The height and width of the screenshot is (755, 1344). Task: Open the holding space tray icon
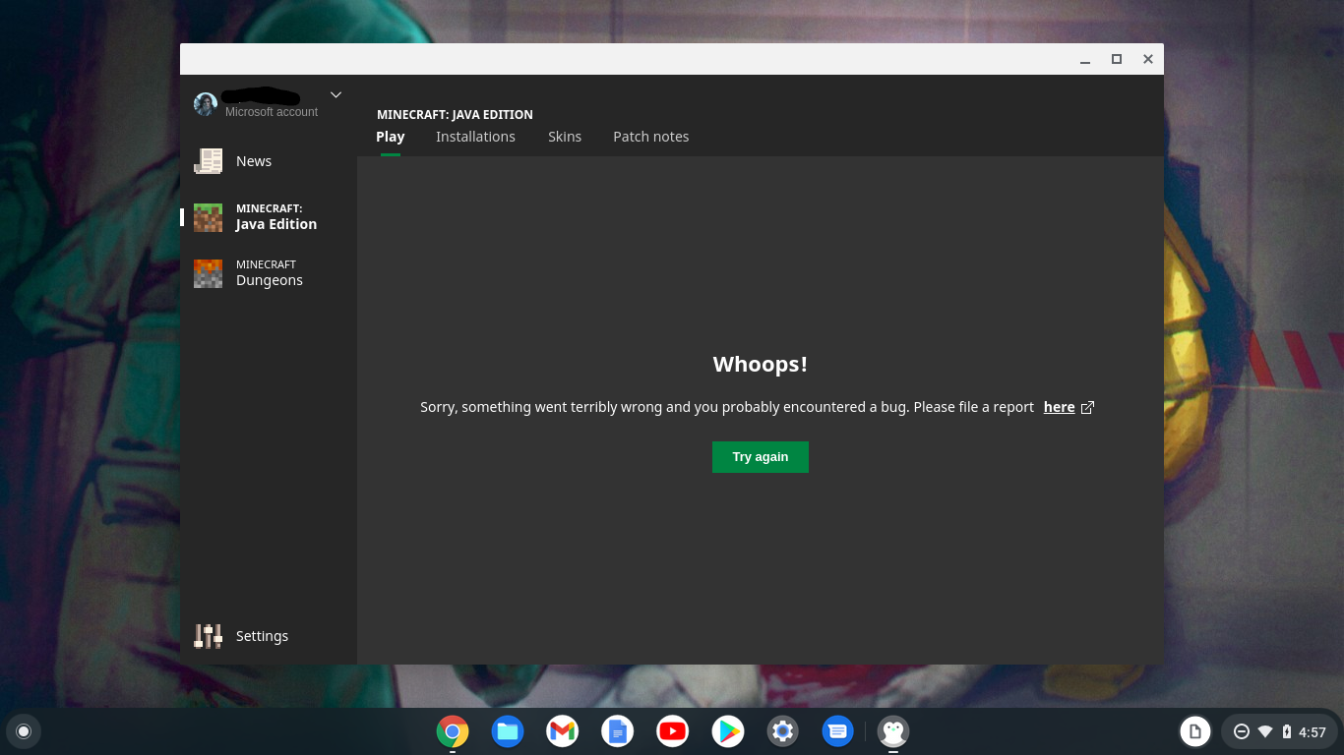click(x=1195, y=731)
